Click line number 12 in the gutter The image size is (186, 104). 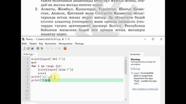click(27, 98)
